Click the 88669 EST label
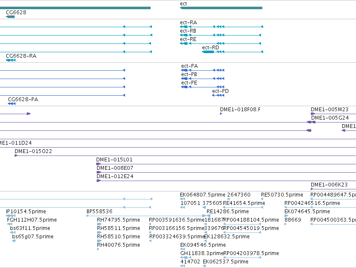This screenshot has width=356, height=268. [293, 220]
